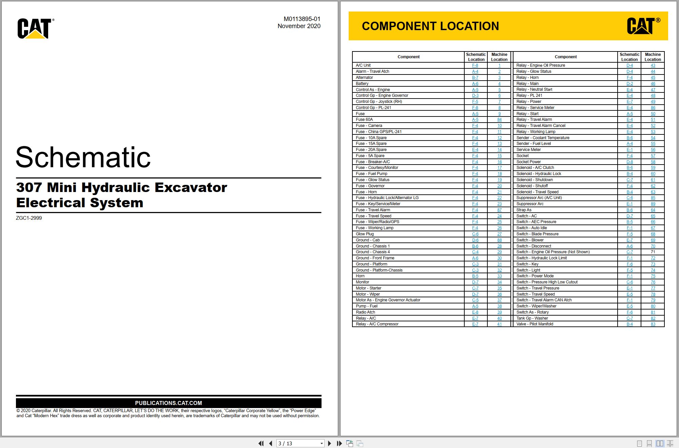Switch to continuous page layout
The height and width of the screenshot is (448, 679).
(649, 443)
